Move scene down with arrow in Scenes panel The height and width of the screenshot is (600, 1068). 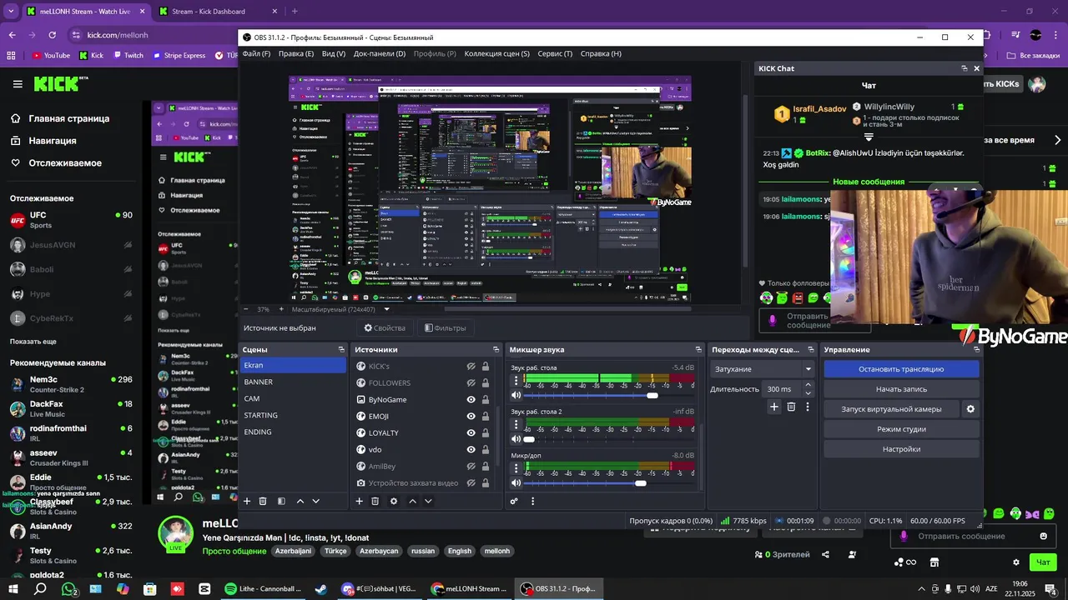[x=315, y=501]
